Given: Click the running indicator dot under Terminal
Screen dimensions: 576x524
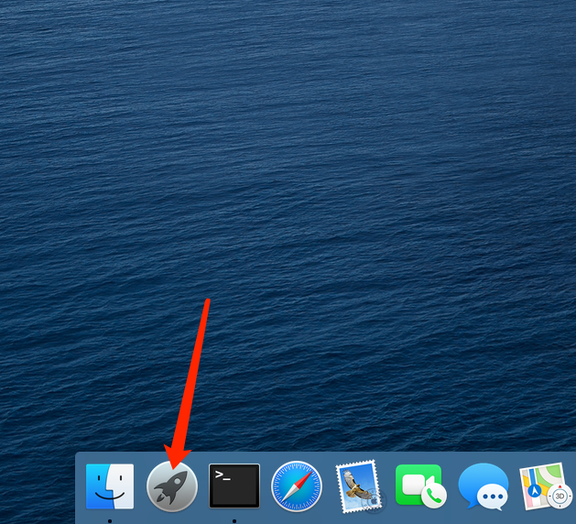Looking at the screenshot, I should 234,520.
